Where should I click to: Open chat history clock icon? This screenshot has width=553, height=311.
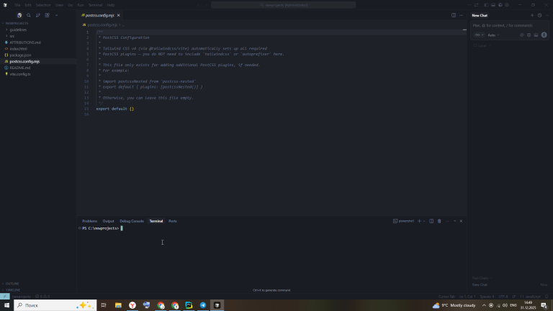pyautogui.click(x=539, y=15)
